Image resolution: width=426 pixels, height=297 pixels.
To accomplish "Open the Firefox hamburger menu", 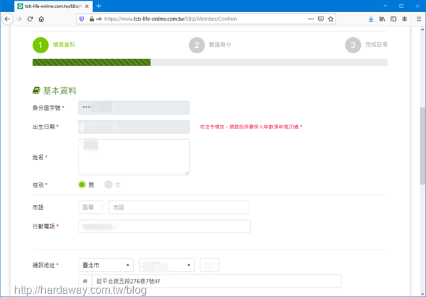I will 419,19.
